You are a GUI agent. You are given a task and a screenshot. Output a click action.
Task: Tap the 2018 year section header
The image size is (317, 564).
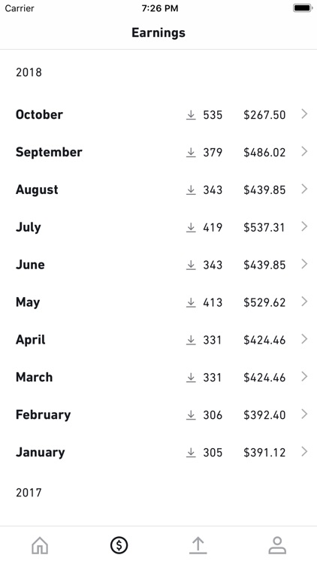click(x=29, y=72)
